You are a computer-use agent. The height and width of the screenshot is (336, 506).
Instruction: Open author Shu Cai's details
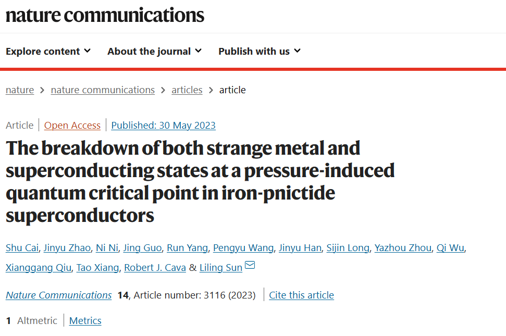point(22,247)
